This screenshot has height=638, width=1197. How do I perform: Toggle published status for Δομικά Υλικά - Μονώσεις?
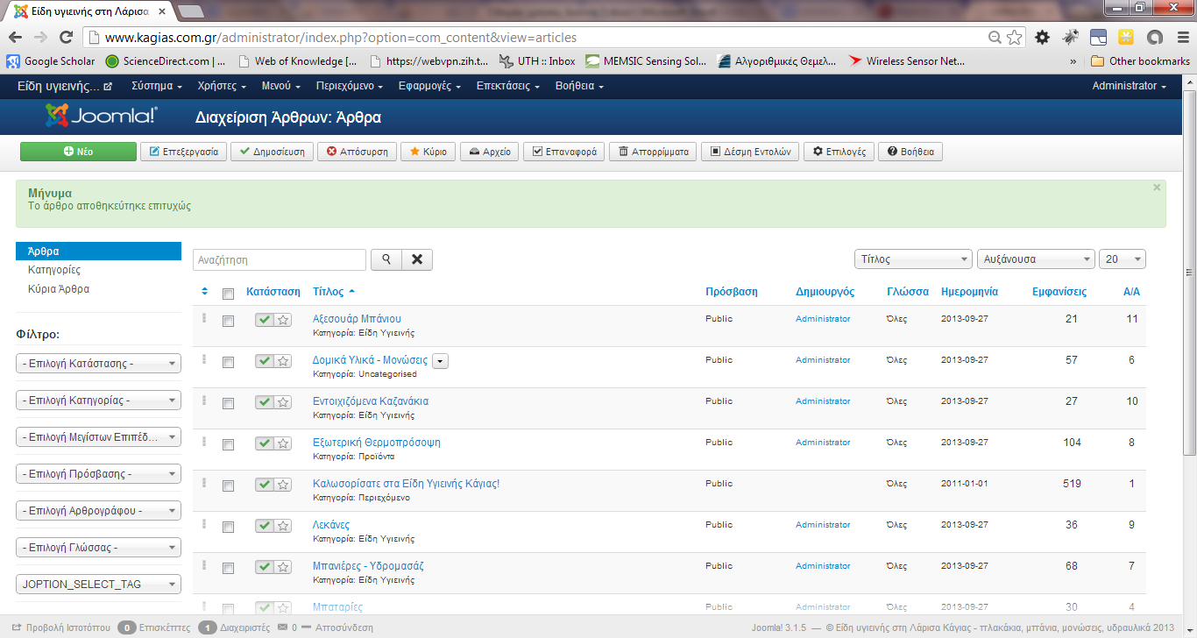[265, 361]
